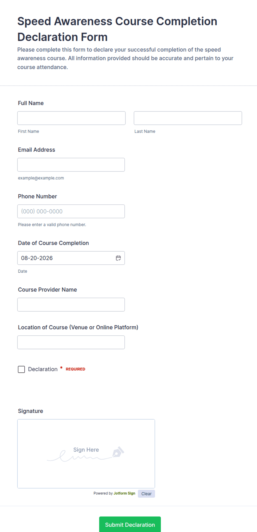Select the Email Address text box
The height and width of the screenshot is (532, 257).
pyautogui.click(x=71, y=165)
